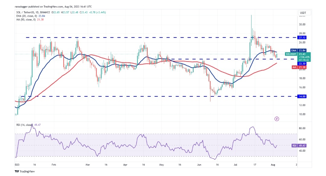Open the EMA (20, close, 0) indicator legend

click(26, 16)
